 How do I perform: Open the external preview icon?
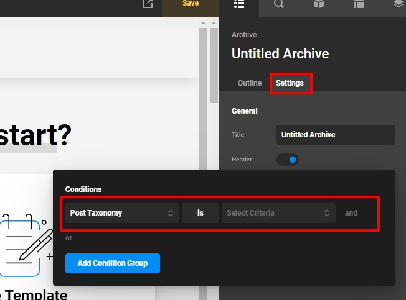(147, 4)
